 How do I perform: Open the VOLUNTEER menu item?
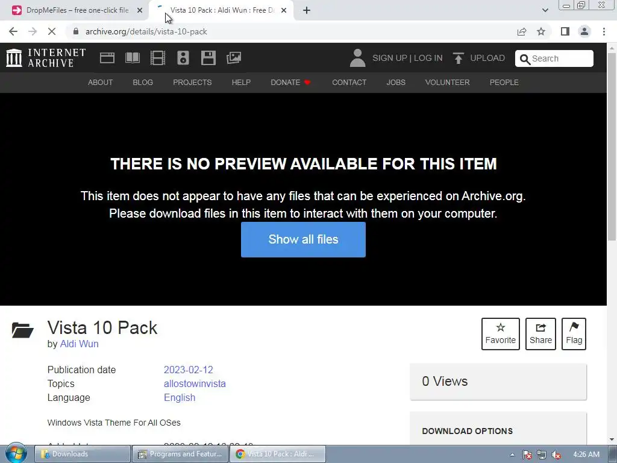pos(448,82)
